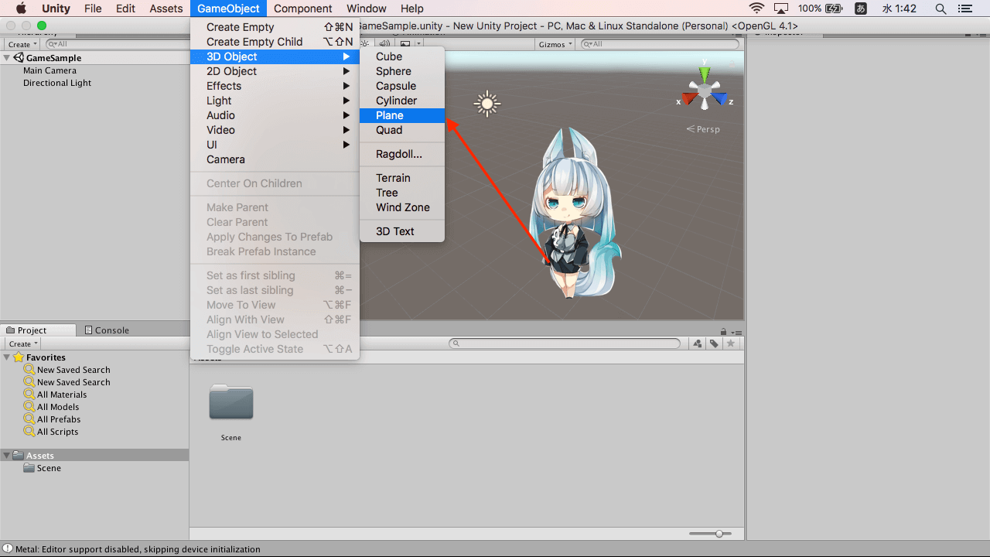The height and width of the screenshot is (557, 990).
Task: Open the Hierarchy Create dropdown
Action: 22,44
